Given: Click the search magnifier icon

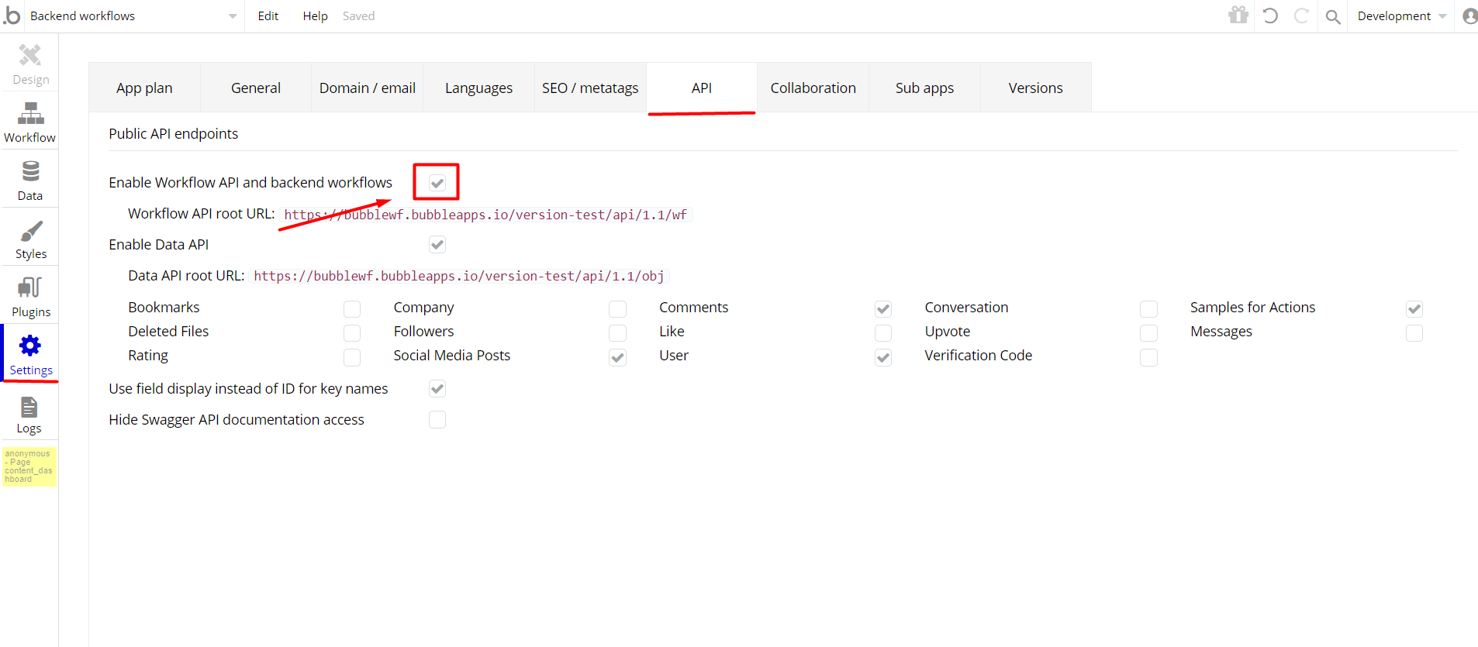Looking at the screenshot, I should (x=1332, y=16).
